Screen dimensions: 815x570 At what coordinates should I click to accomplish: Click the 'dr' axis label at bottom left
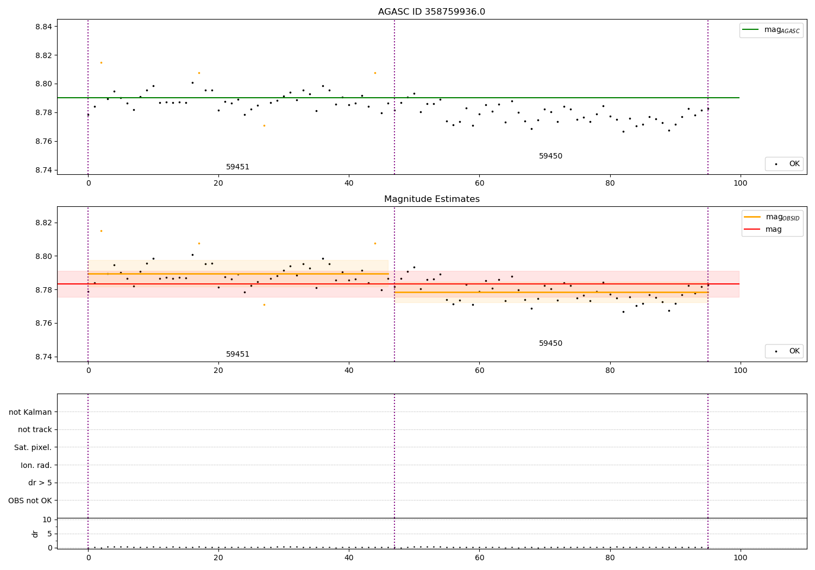[35, 534]
